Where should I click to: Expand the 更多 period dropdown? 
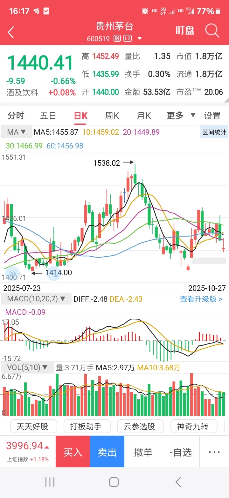tap(181, 116)
